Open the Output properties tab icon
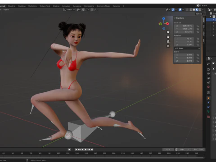 tap(208, 74)
